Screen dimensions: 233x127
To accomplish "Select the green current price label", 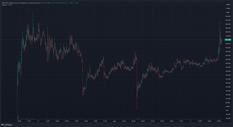I will [x=228, y=40].
